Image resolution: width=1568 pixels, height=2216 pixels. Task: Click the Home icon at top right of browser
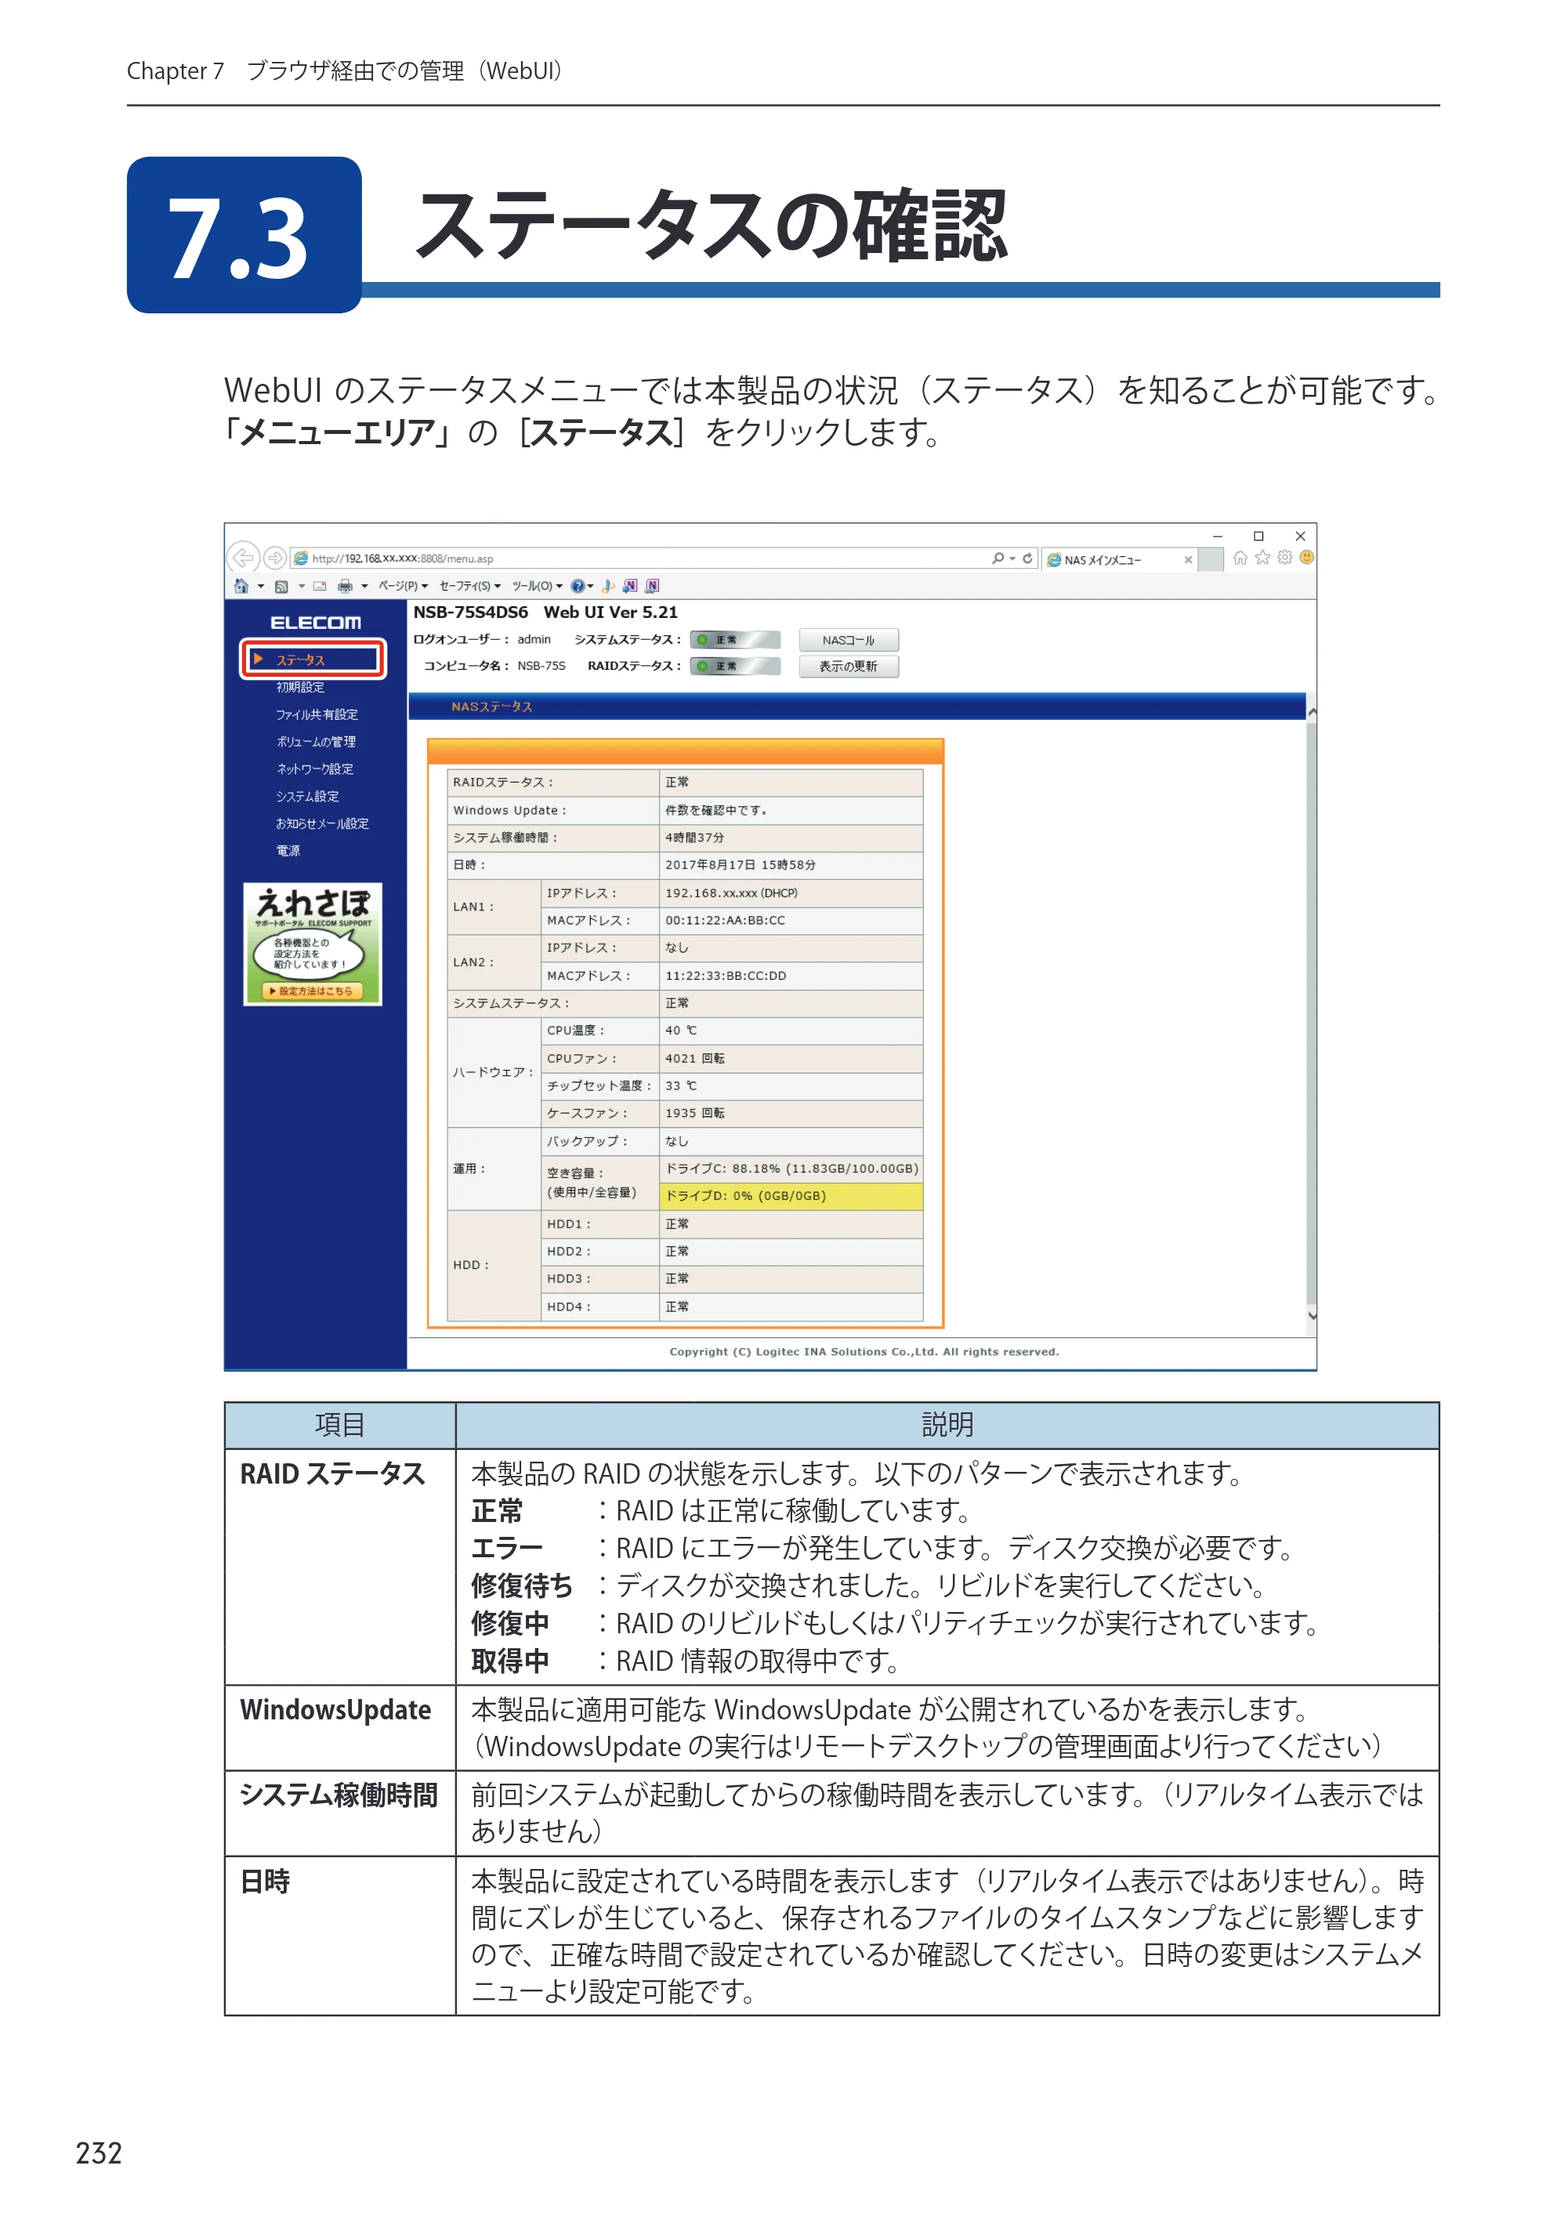(1240, 557)
